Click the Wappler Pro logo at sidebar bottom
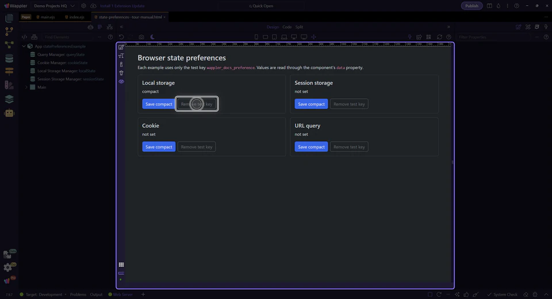552x299 pixels. click(x=7, y=281)
